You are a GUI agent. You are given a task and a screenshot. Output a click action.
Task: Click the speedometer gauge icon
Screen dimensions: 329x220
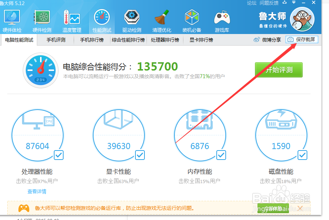point(40,70)
